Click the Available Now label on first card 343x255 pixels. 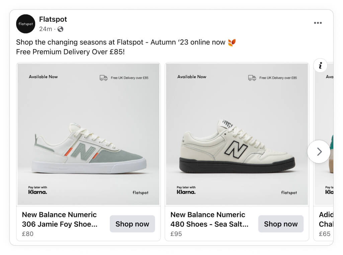(43, 77)
